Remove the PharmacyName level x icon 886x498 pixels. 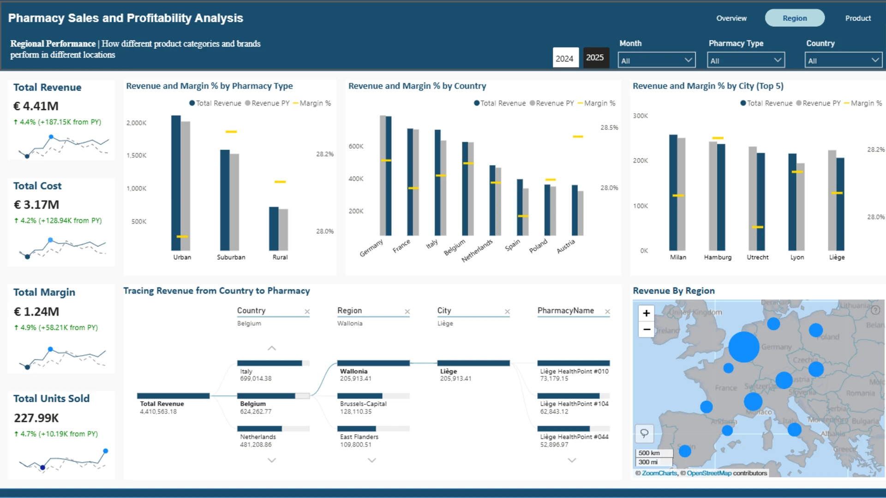[607, 312]
